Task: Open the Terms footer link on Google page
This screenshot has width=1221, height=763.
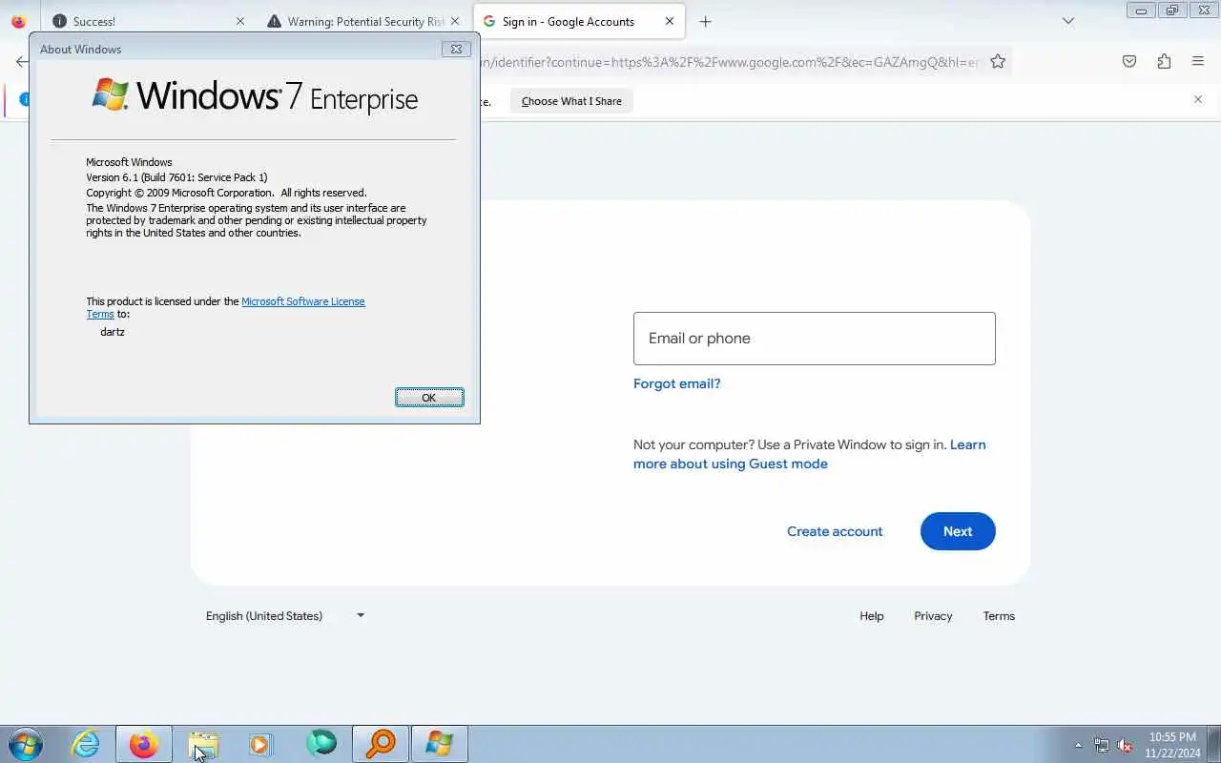Action: [x=999, y=616]
